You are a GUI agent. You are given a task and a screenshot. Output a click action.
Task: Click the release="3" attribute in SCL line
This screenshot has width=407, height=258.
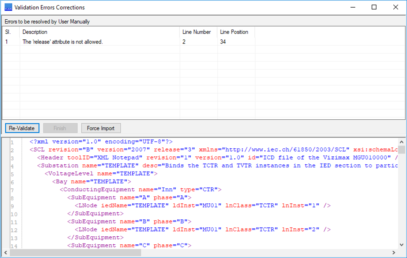click(x=174, y=149)
